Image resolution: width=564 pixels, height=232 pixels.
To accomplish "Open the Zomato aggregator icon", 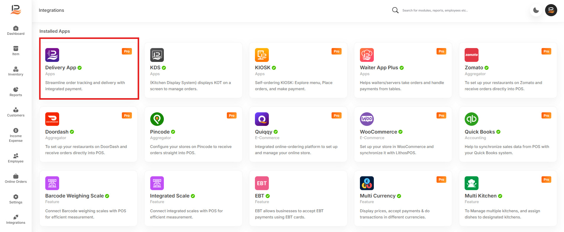I will [471, 55].
